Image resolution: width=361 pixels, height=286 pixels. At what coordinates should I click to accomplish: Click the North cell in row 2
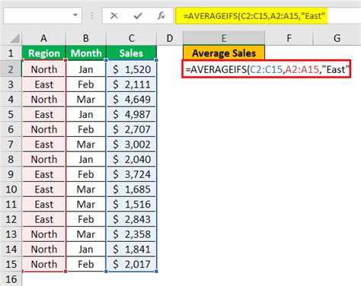(44, 69)
